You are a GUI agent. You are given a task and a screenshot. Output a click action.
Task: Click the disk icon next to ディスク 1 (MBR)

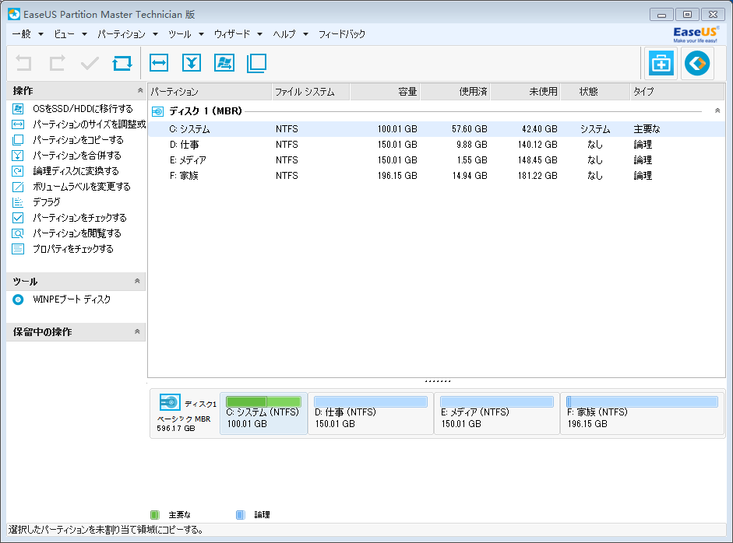click(x=158, y=111)
